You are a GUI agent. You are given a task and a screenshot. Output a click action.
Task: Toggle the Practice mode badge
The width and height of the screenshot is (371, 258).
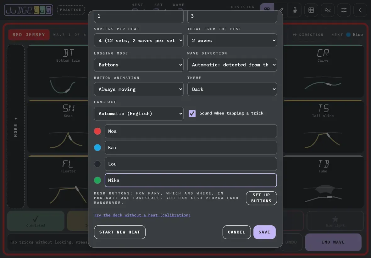pos(71,10)
